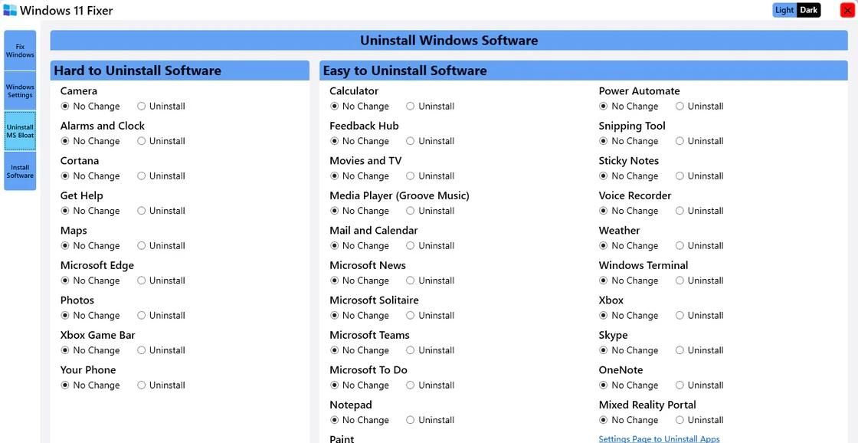Select Uninstall for Mixed Reality Portal
Viewport: 858px width, 443px height.
[678, 418]
